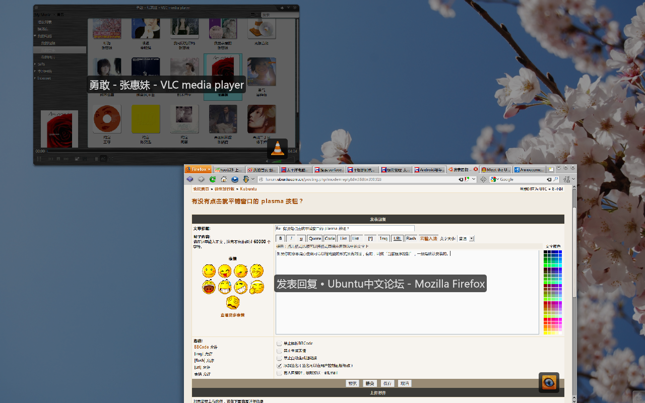Open Kubuntu breadcrumb link
This screenshot has height=403, width=645.
pos(248,189)
